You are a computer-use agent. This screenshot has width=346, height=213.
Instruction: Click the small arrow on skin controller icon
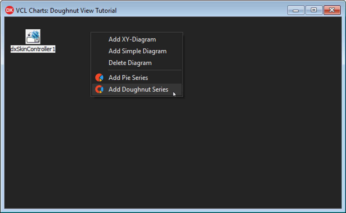37,40
